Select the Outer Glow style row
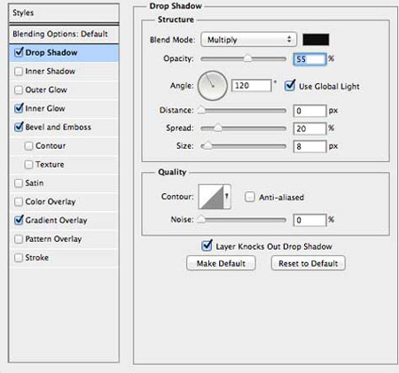 tap(64, 89)
